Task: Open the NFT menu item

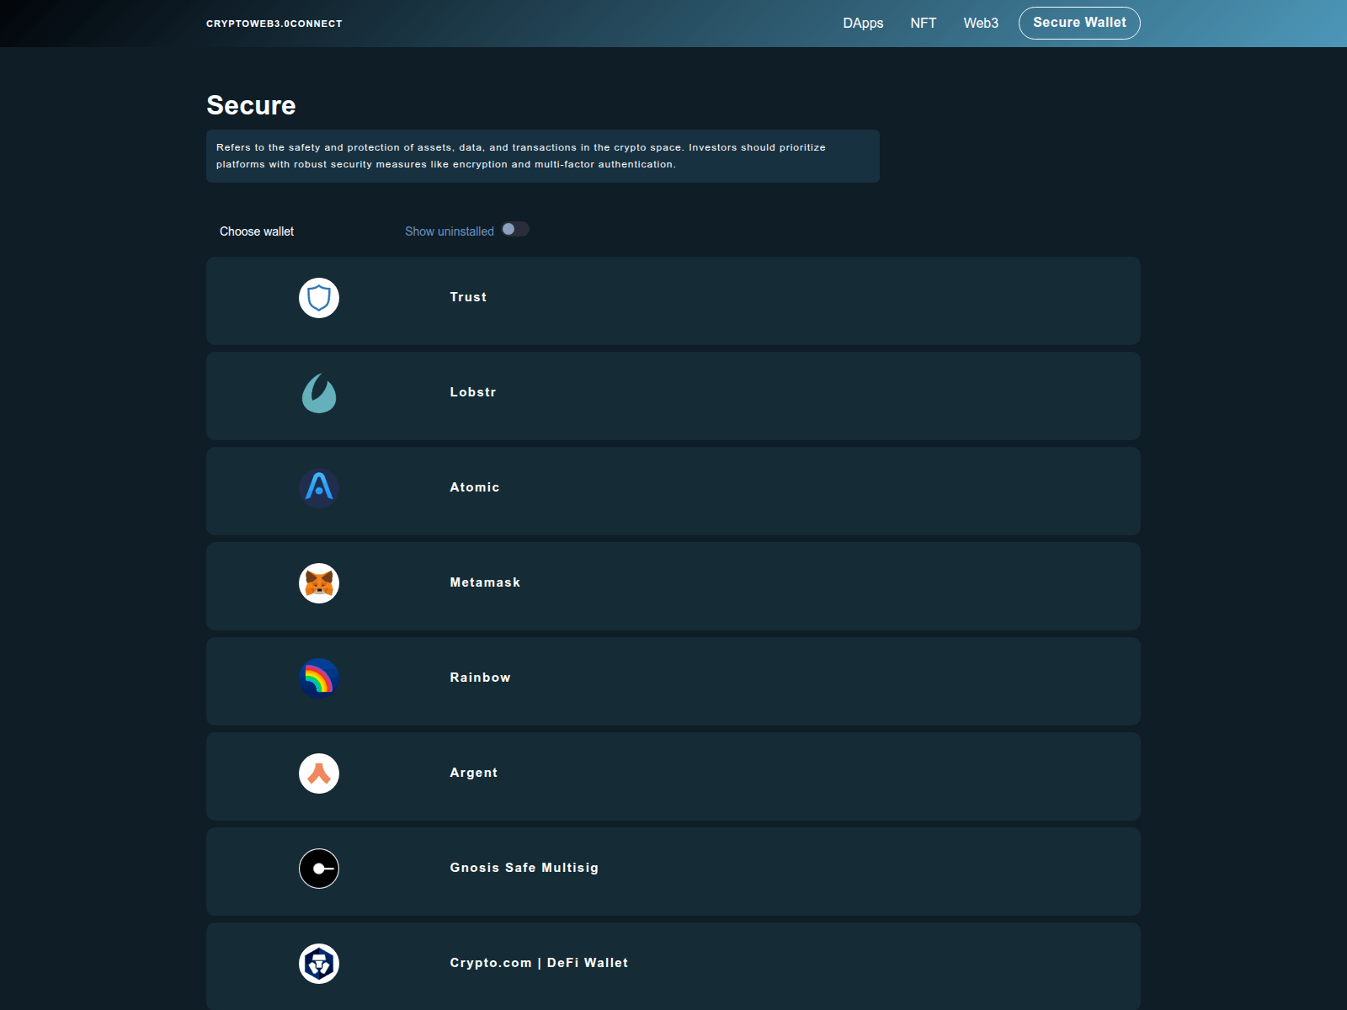Action: 923,24
